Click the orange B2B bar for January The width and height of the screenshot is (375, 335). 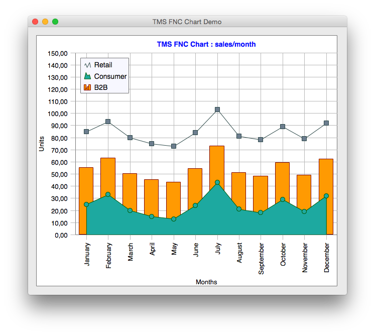pos(86,184)
